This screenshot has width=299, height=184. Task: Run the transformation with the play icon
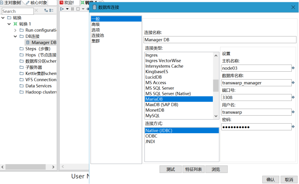tap(62, 9)
